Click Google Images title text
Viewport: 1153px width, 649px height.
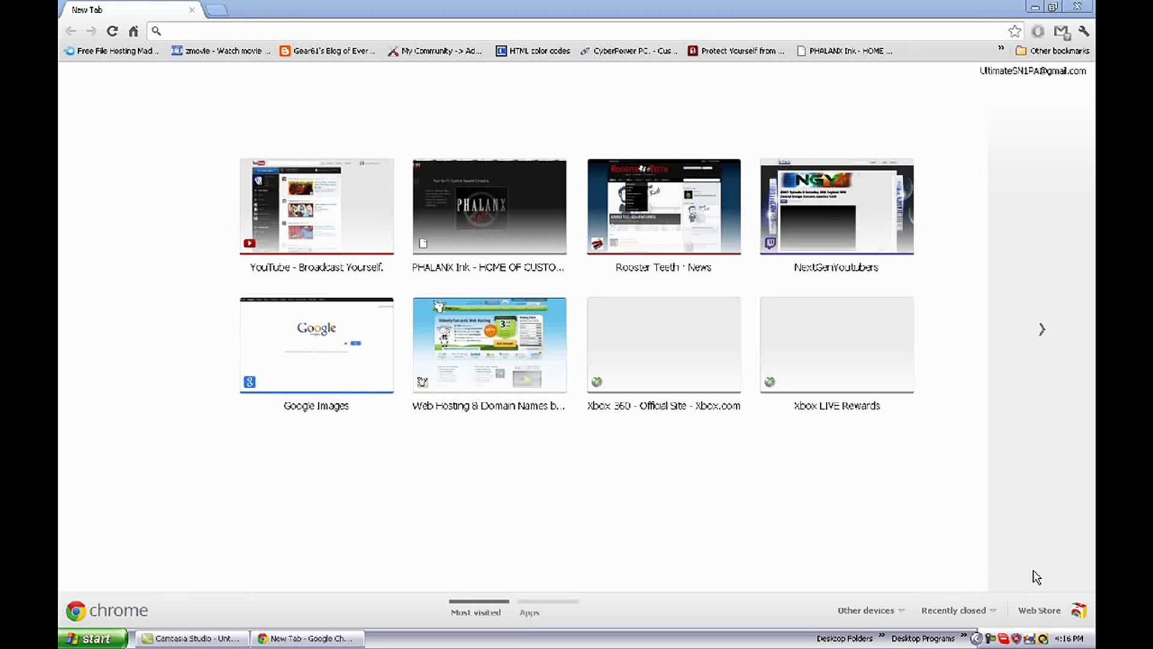(x=316, y=406)
